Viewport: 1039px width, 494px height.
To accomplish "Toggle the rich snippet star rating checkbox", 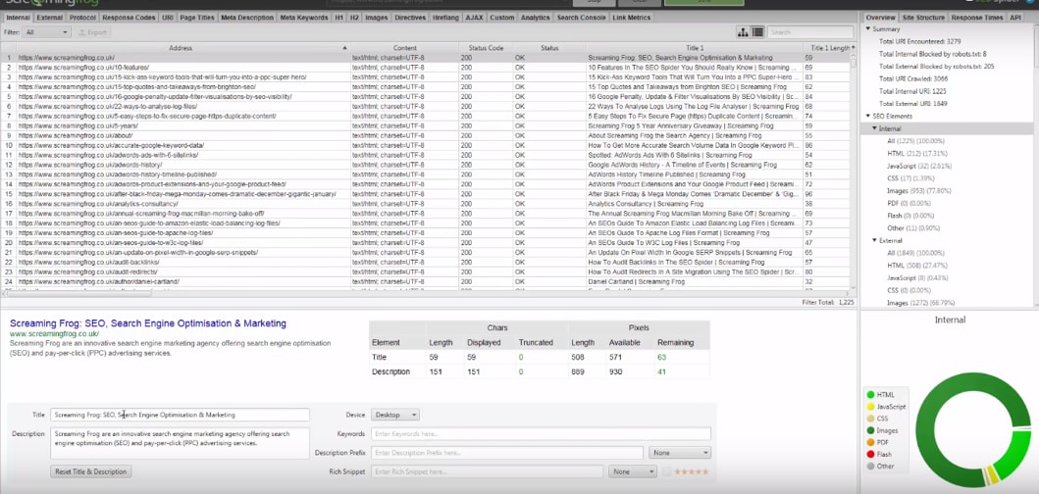I will coord(666,472).
